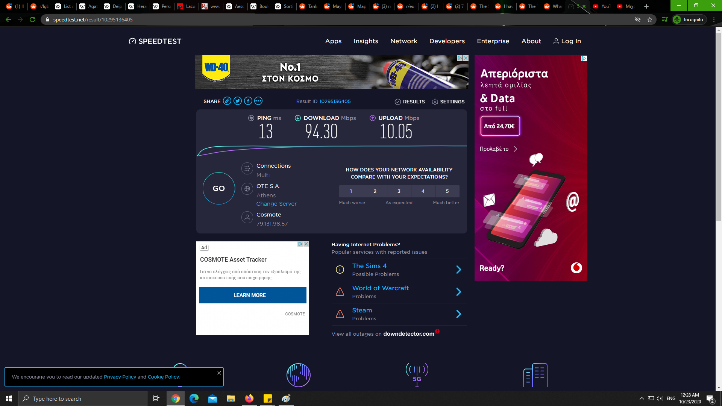Reload the page

pos(32,20)
